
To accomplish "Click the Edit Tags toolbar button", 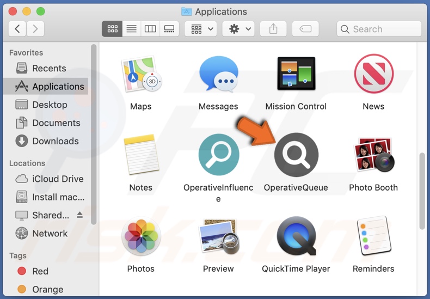I will click(x=305, y=29).
